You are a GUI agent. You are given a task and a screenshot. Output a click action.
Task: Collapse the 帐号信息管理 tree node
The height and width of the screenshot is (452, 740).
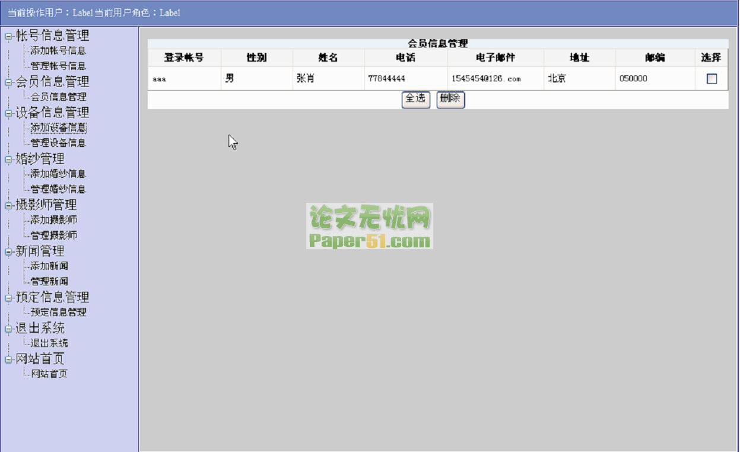point(8,36)
